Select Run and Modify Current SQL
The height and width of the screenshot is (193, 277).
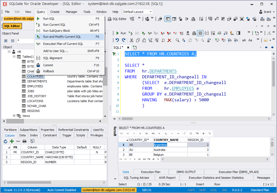coord(62,37)
